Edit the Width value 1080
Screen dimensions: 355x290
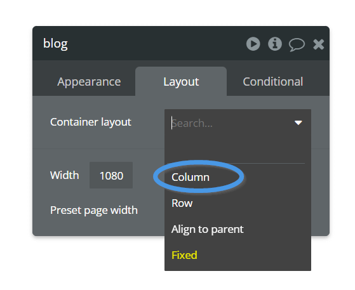click(x=111, y=175)
